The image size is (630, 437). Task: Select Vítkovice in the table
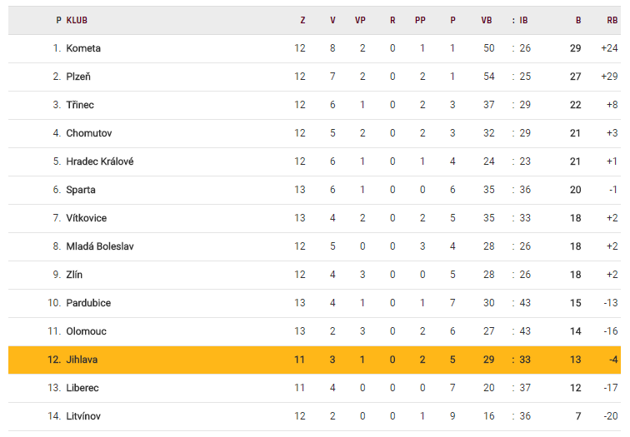coord(87,218)
